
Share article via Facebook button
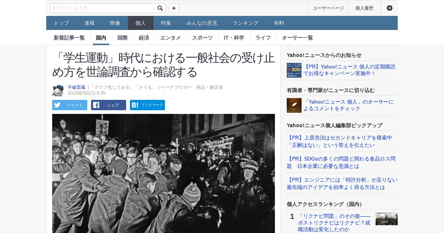click(108, 105)
